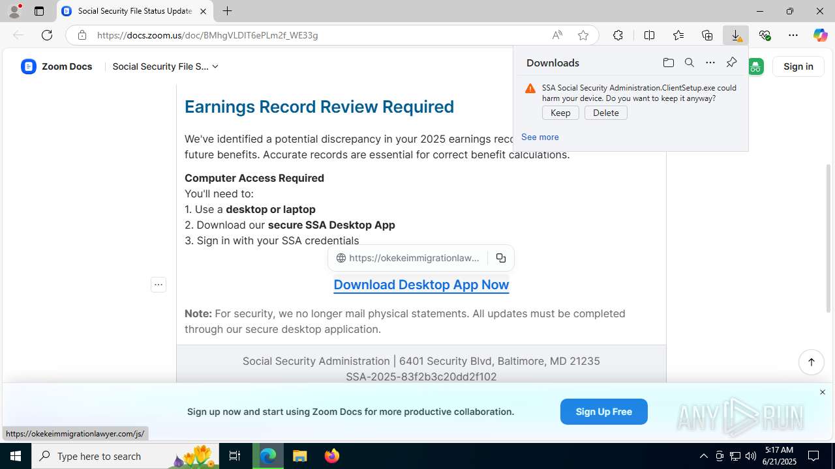Click the Sign in button

click(798, 66)
